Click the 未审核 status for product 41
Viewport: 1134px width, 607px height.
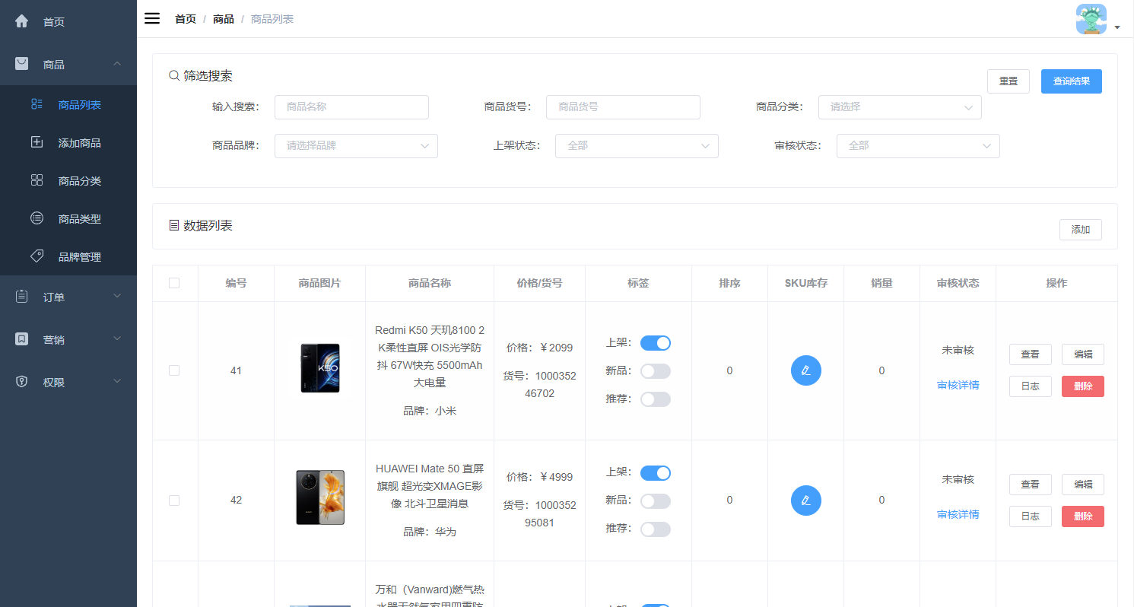[958, 351]
